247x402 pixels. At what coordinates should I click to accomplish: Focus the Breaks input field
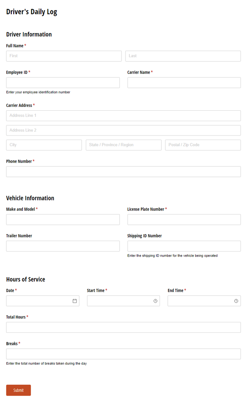point(123,354)
